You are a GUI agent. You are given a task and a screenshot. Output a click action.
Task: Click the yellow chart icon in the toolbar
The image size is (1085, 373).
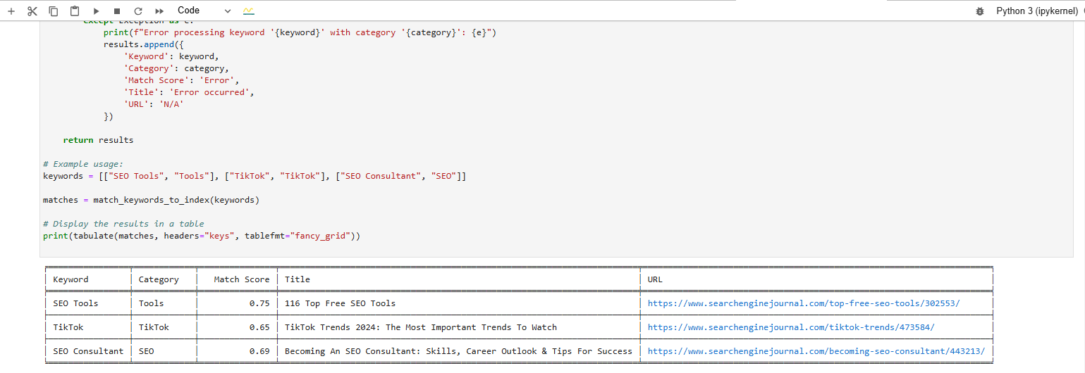248,11
